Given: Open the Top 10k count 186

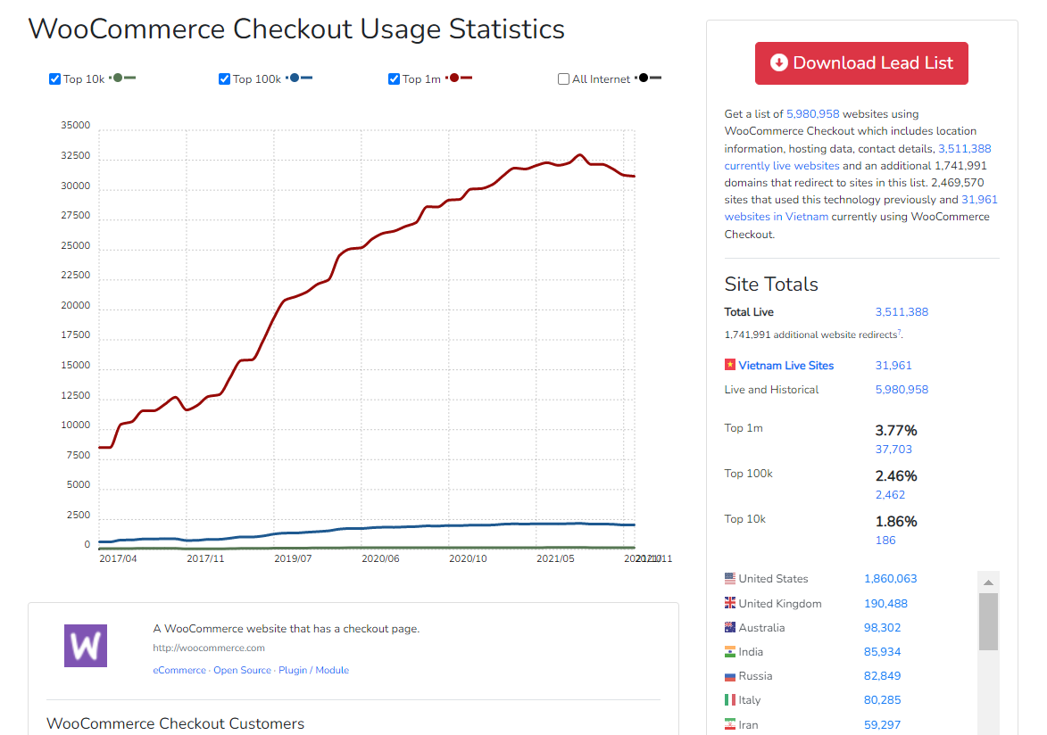Looking at the screenshot, I should (885, 540).
